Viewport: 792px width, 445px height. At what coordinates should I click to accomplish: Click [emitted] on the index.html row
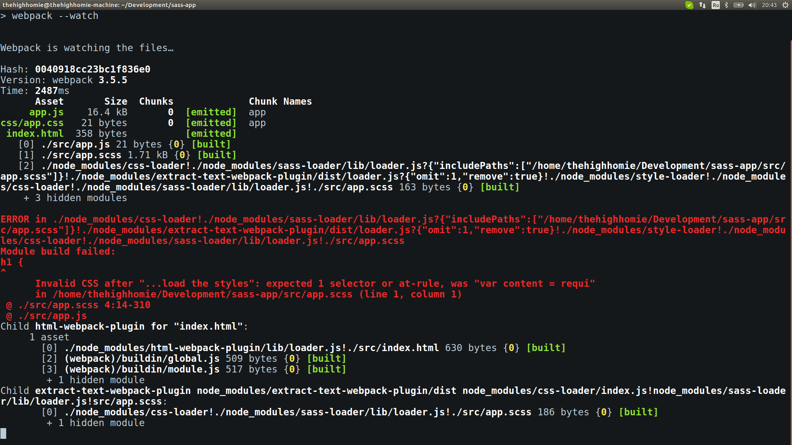tap(211, 133)
